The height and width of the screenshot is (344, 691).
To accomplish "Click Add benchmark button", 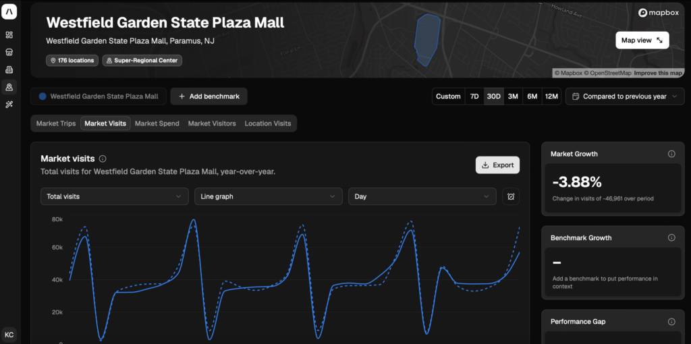I will coord(209,96).
